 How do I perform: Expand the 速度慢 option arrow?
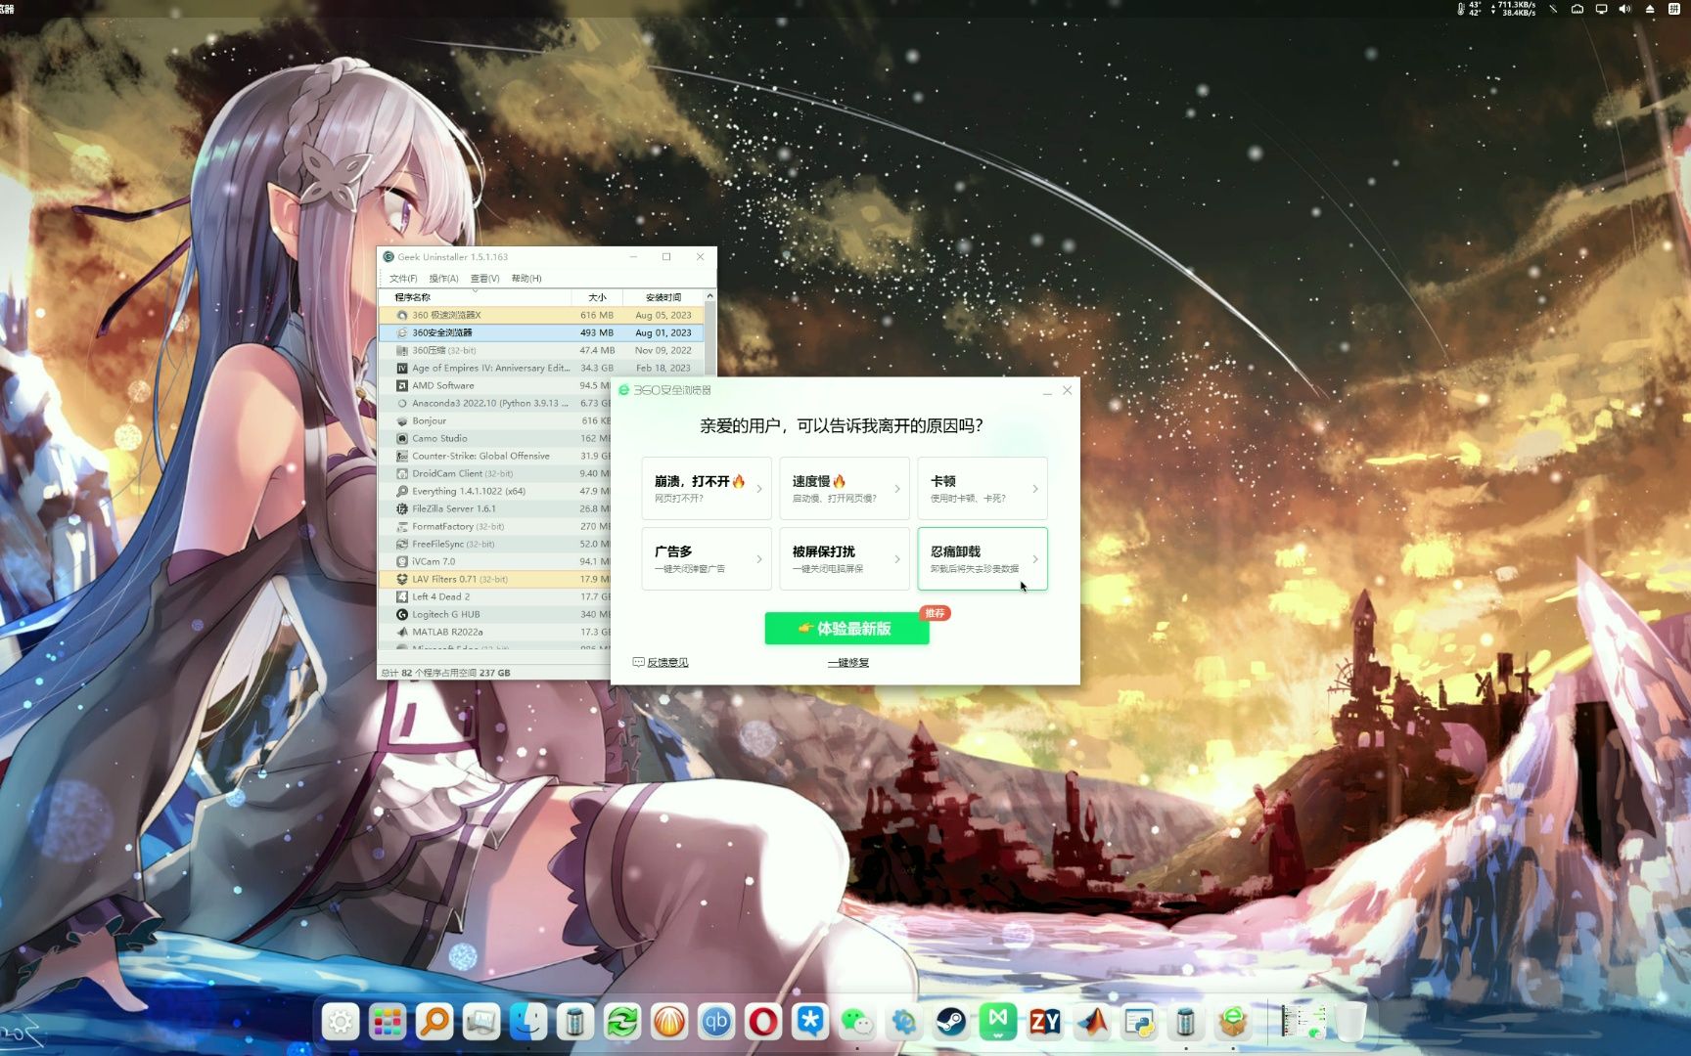pyautogui.click(x=896, y=489)
